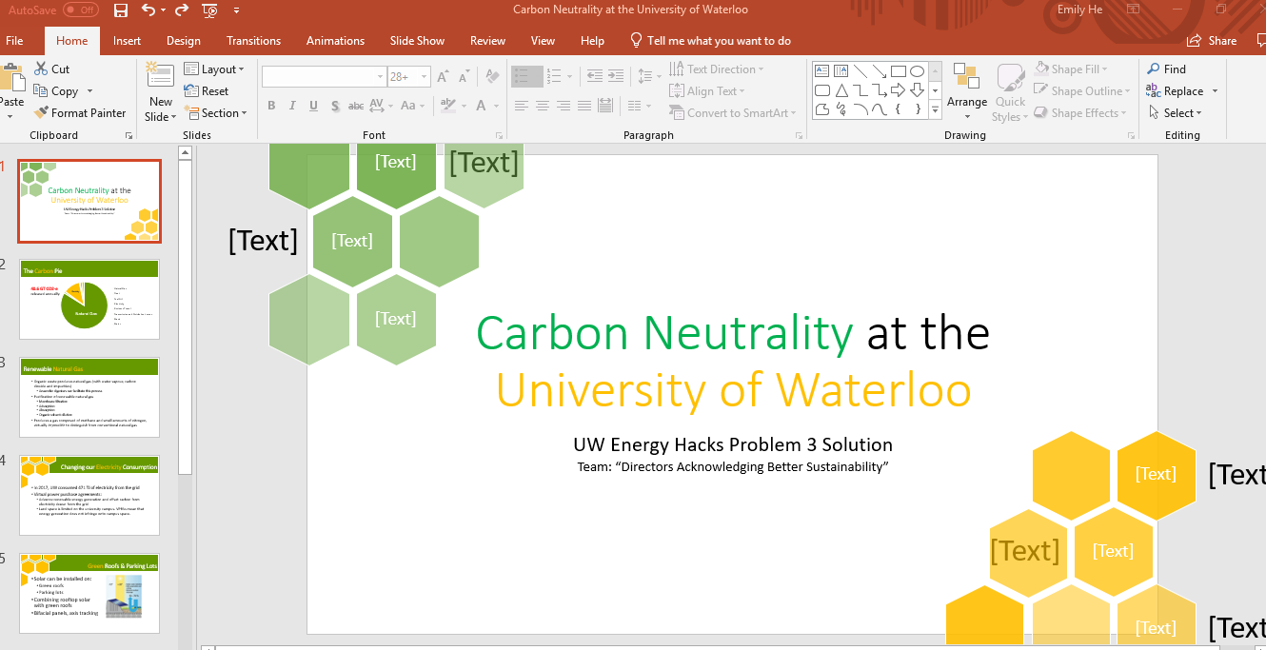Select slide 3 Renewable Natural Gas thumbnail
The image size is (1266, 650).
89,397
